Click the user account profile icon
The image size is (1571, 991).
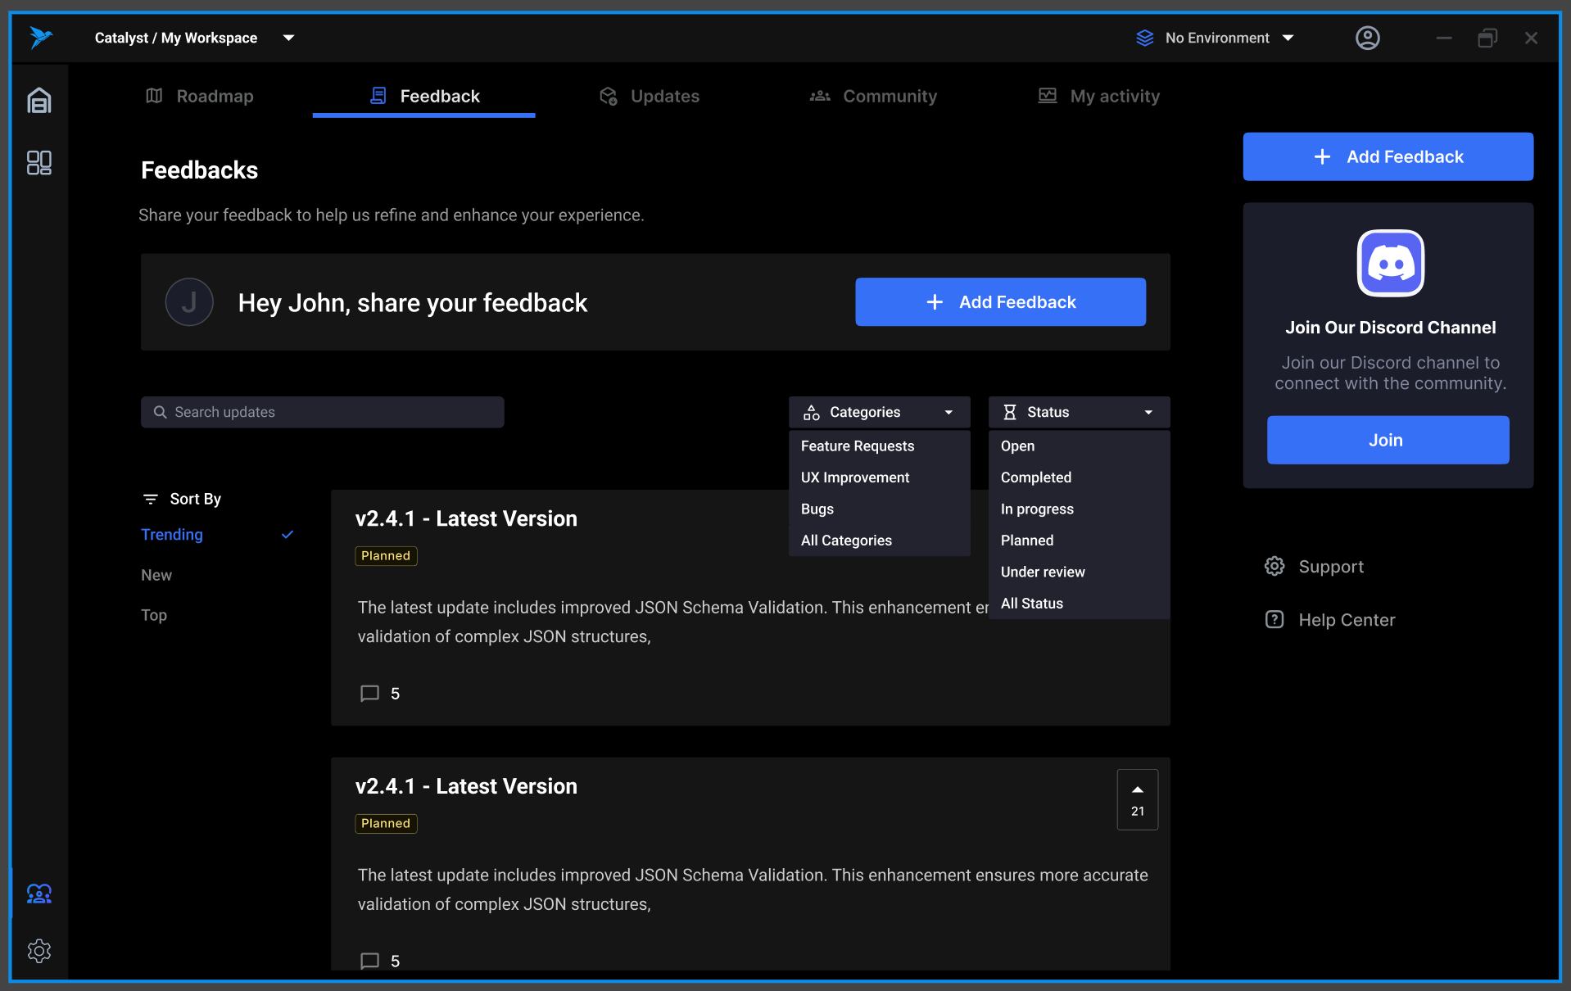point(1367,38)
